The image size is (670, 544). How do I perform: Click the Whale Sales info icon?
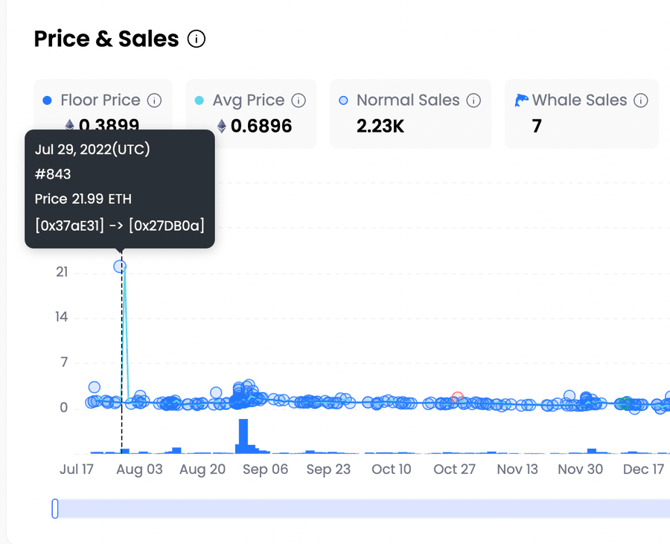click(x=640, y=100)
